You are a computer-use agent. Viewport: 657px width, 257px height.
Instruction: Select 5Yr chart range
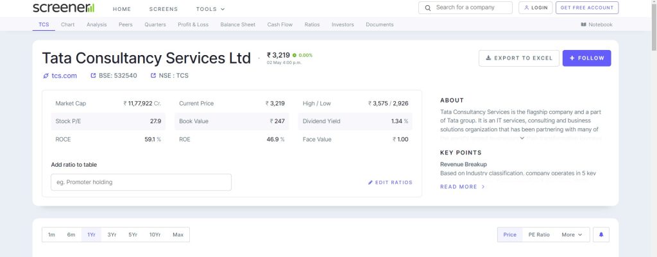(x=133, y=235)
